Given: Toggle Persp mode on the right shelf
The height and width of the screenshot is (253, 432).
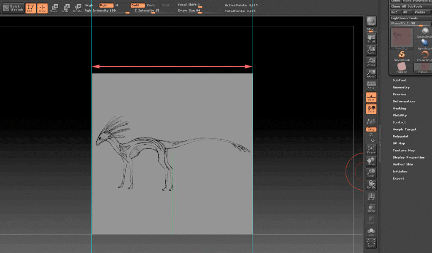Looking at the screenshot, I should [x=371, y=84].
